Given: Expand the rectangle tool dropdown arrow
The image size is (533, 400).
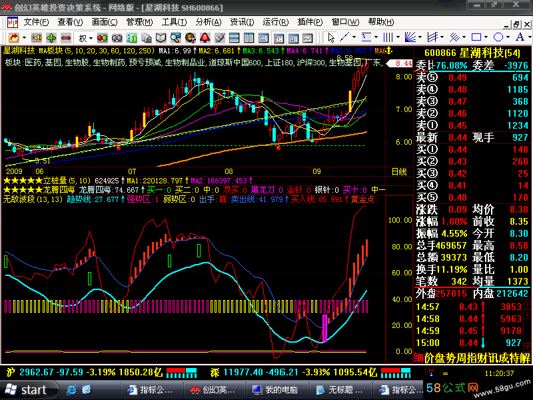Looking at the screenshot, I should tap(486, 37).
